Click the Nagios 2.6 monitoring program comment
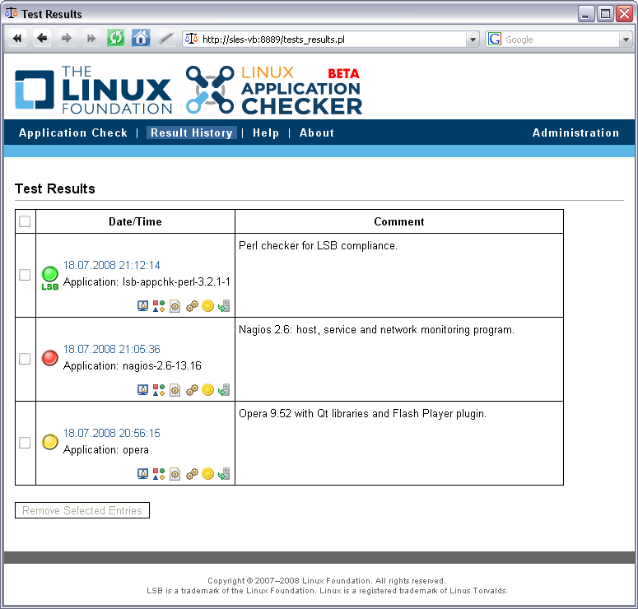Viewport: 638px width, 609px height. tap(376, 329)
